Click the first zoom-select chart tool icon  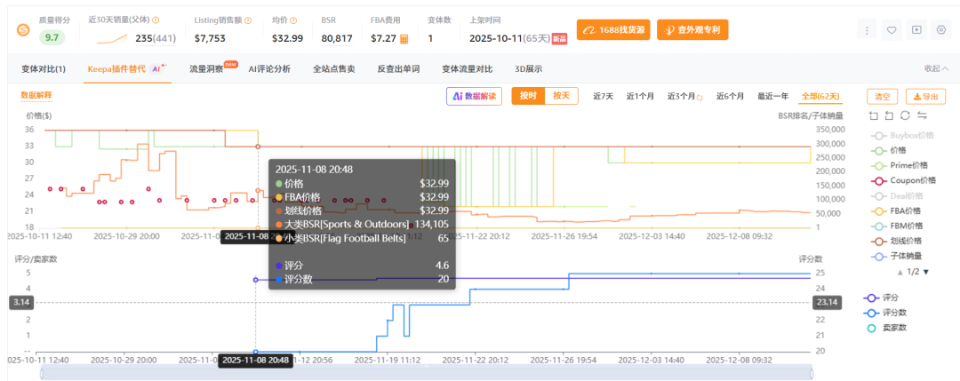click(874, 115)
